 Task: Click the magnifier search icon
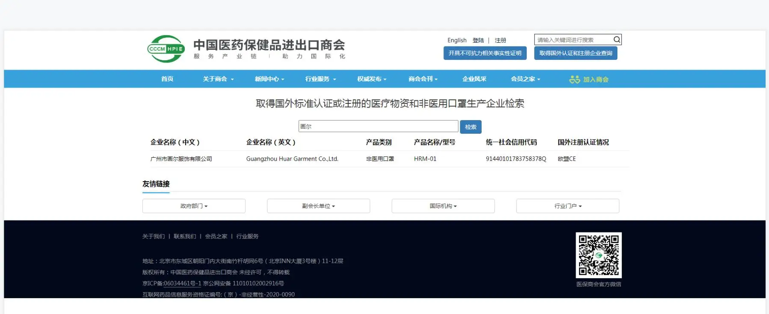pyautogui.click(x=616, y=40)
